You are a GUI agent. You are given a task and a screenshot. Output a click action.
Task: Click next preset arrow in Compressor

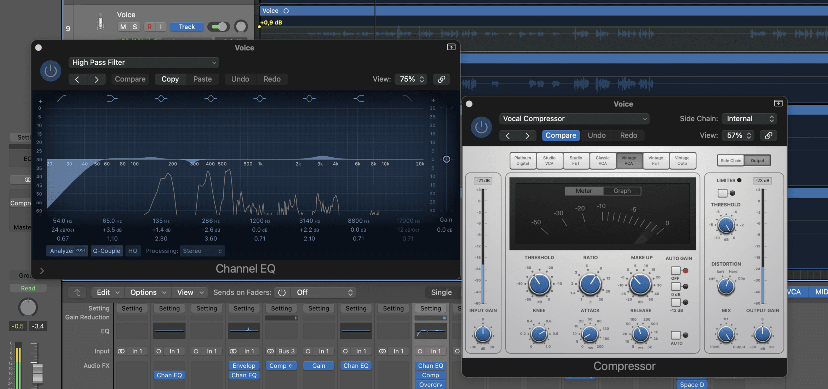click(x=527, y=135)
